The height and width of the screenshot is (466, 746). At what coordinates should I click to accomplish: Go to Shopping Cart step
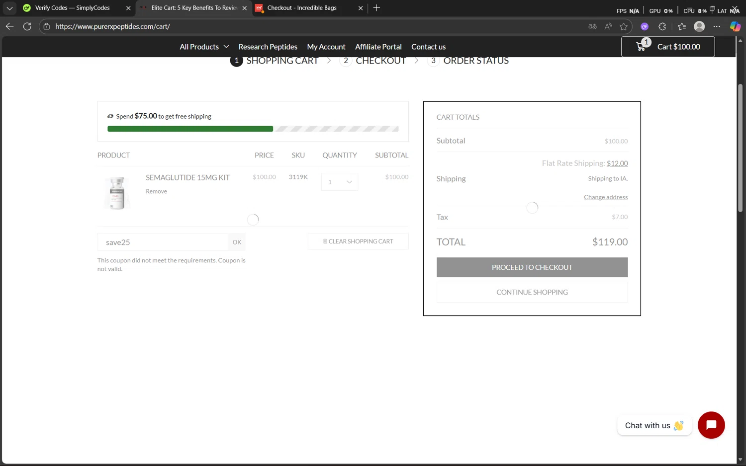coord(274,61)
